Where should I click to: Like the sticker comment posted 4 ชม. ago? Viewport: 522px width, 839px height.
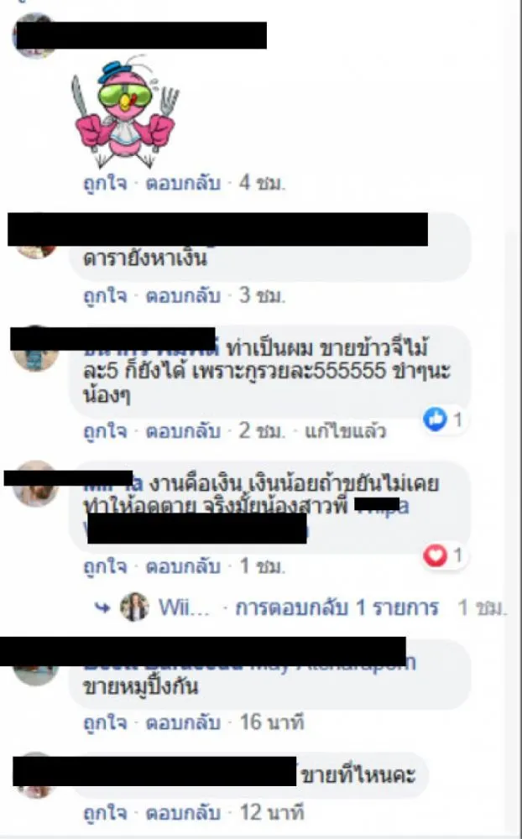(x=106, y=182)
